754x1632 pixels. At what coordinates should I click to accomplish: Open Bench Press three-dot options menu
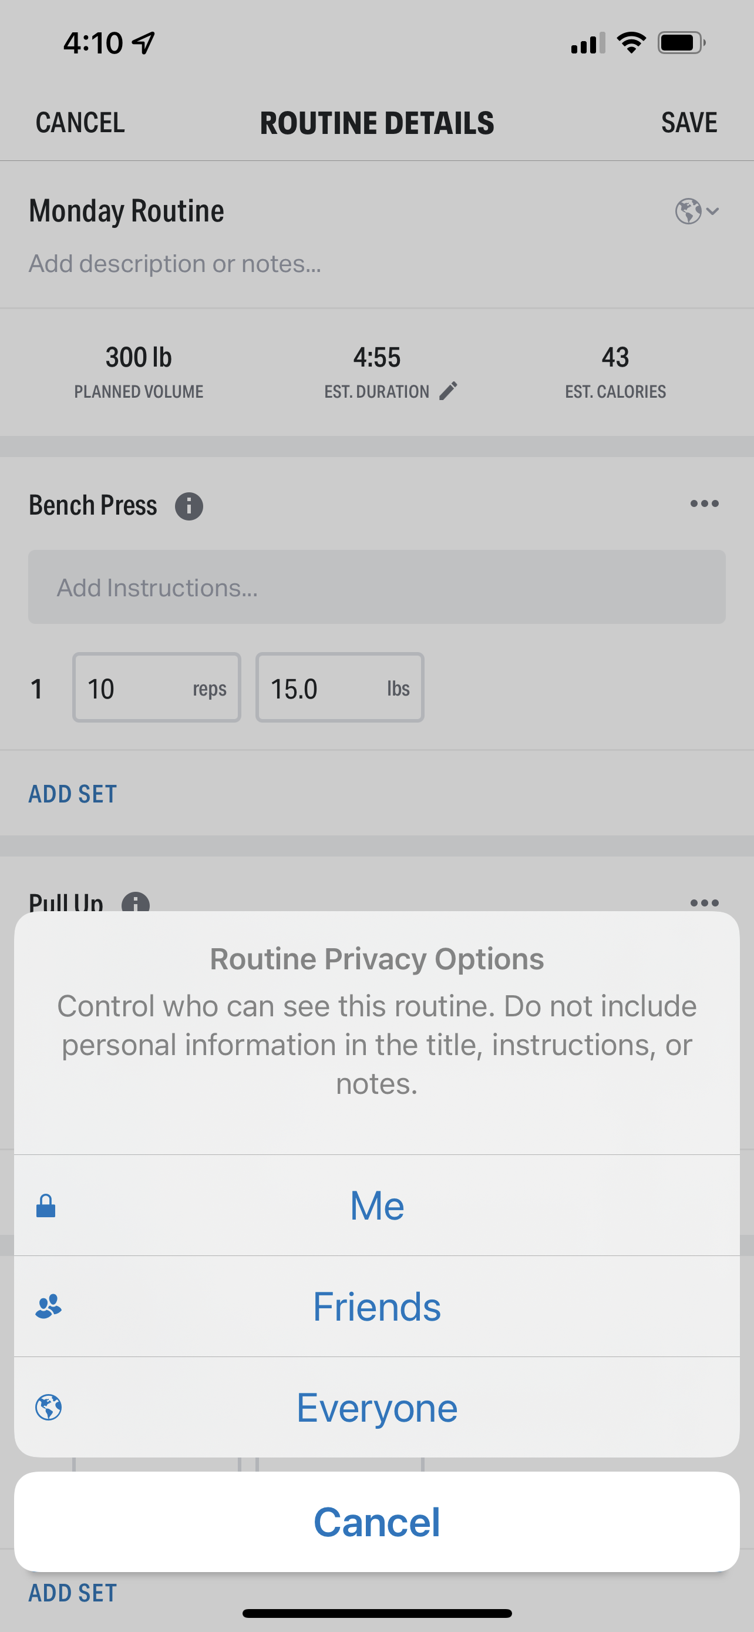[704, 503]
